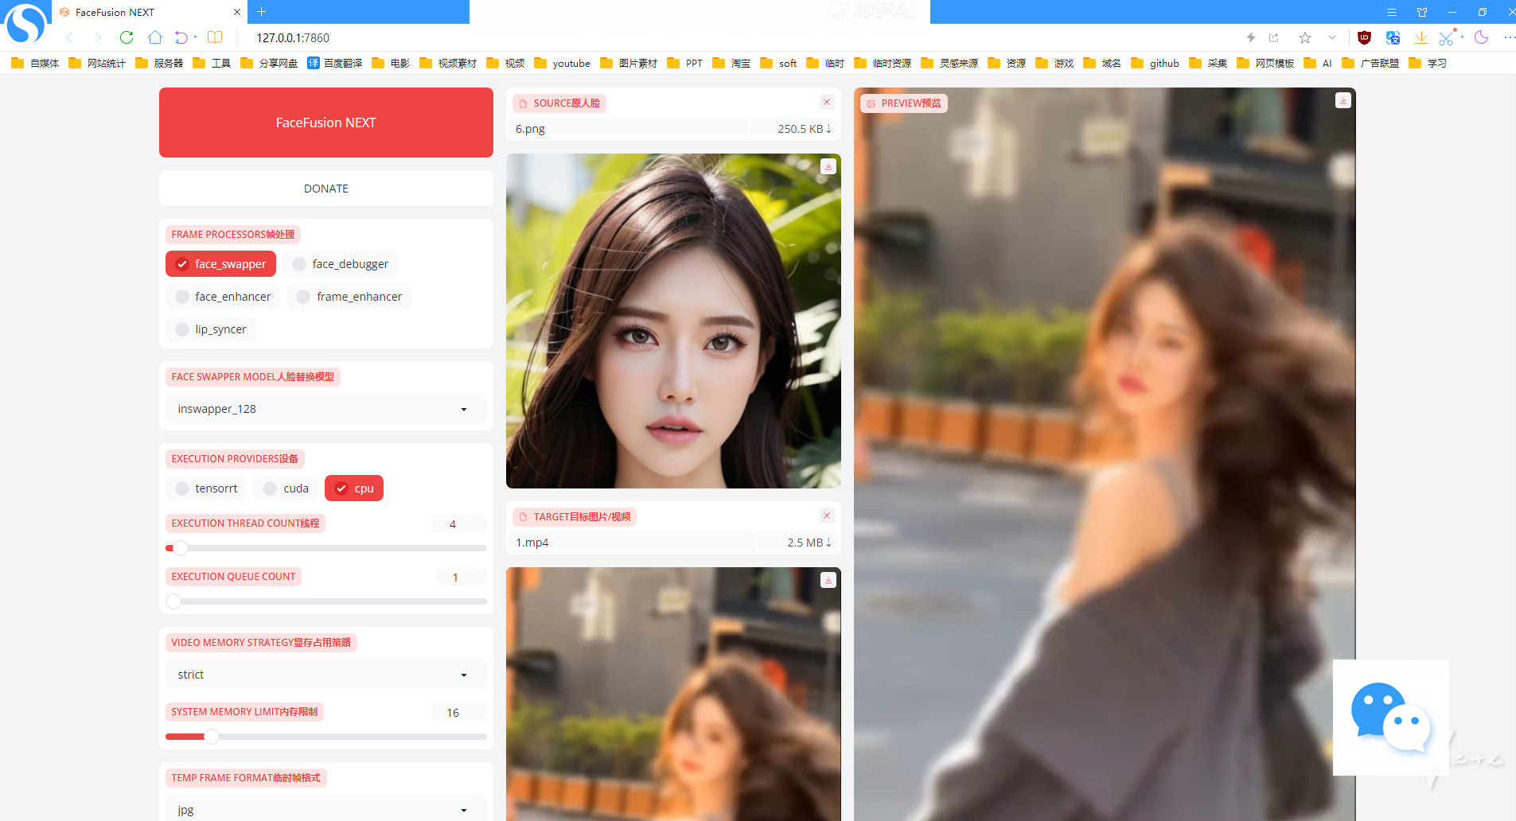Image resolution: width=1516 pixels, height=821 pixels.
Task: Open the translate extension icon
Action: click(1393, 37)
